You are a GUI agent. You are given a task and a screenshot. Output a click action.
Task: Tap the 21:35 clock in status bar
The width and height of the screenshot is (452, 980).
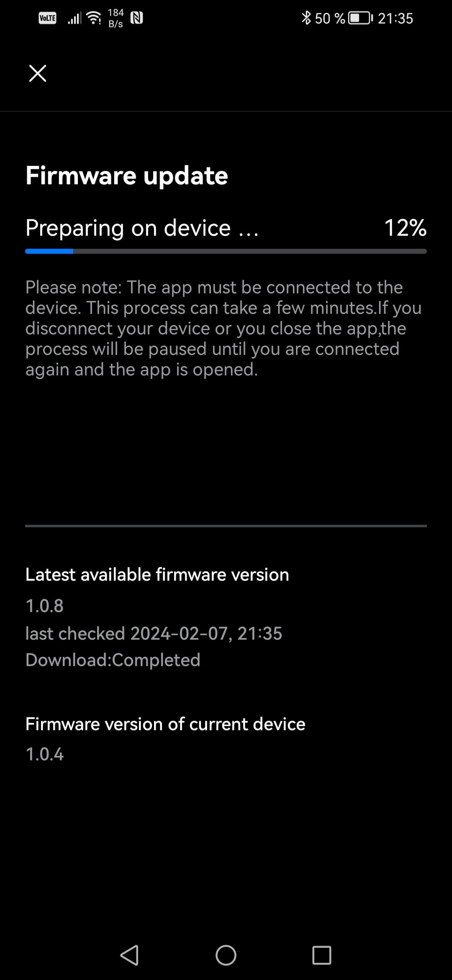coord(395,18)
